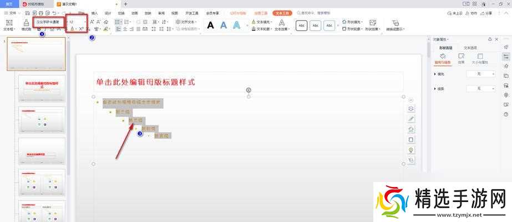
Task: Click the floating lightbulb icon beside placeholder
Action: click(x=411, y=150)
